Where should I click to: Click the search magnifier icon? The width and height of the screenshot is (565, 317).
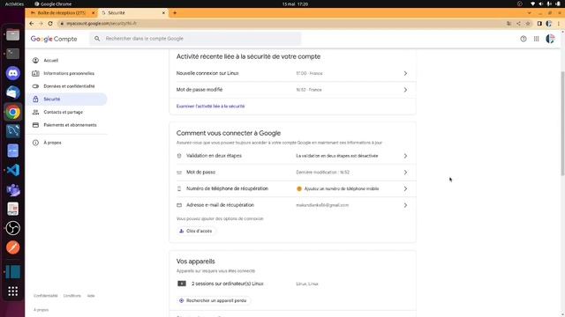pyautogui.click(x=97, y=39)
